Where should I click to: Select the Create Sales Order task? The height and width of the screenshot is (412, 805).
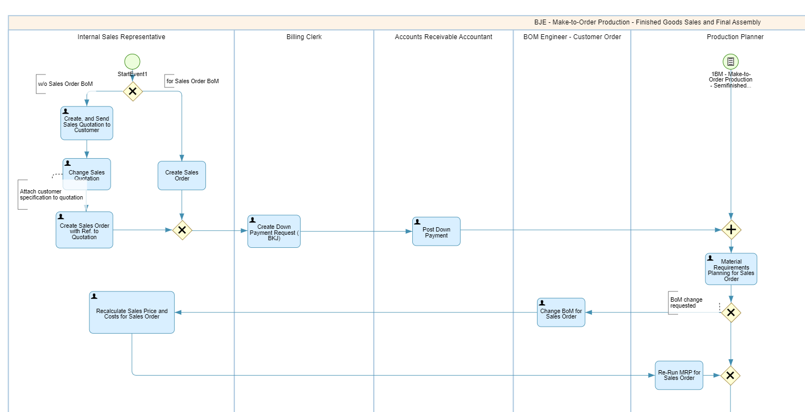(x=182, y=176)
